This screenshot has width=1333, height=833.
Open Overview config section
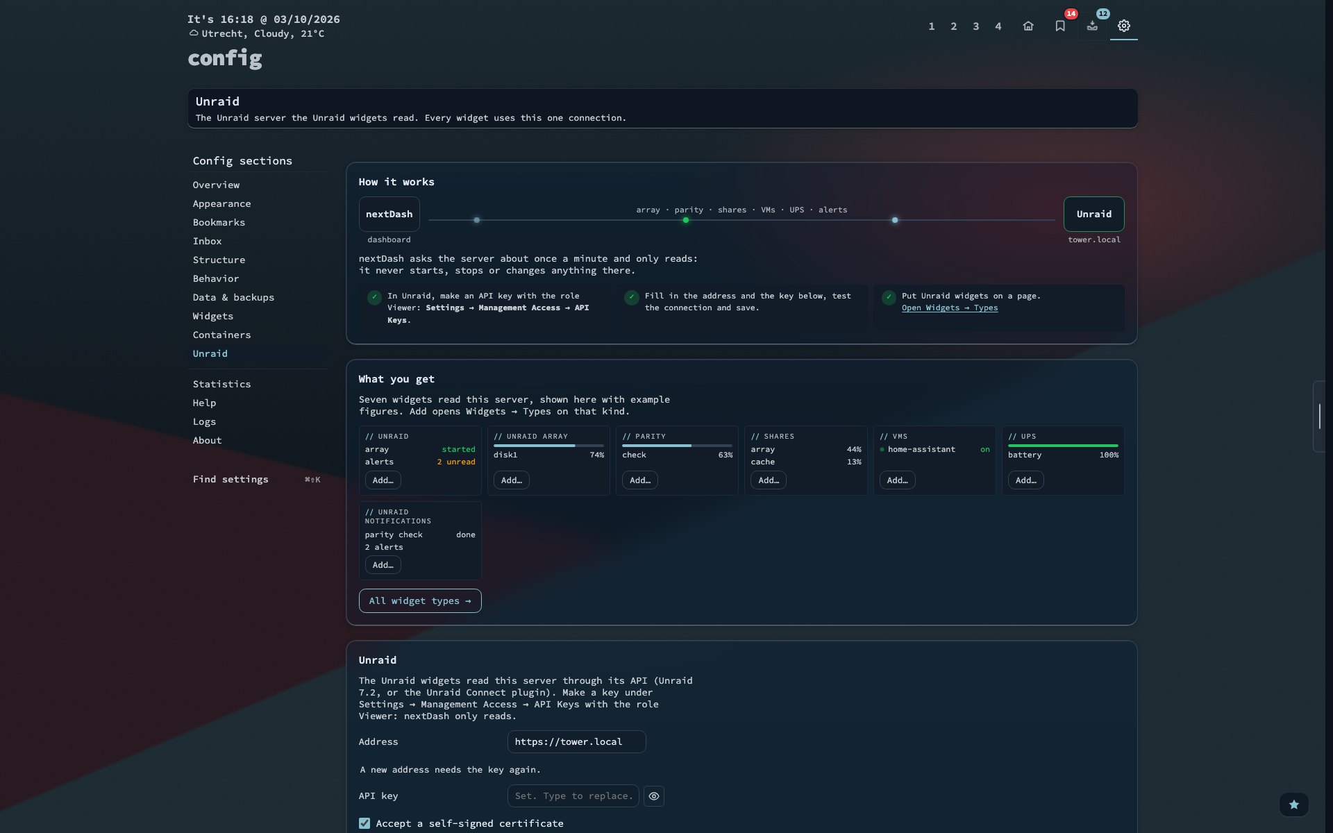(216, 185)
